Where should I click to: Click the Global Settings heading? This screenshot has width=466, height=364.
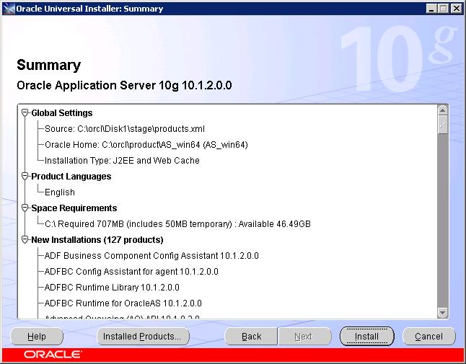62,113
